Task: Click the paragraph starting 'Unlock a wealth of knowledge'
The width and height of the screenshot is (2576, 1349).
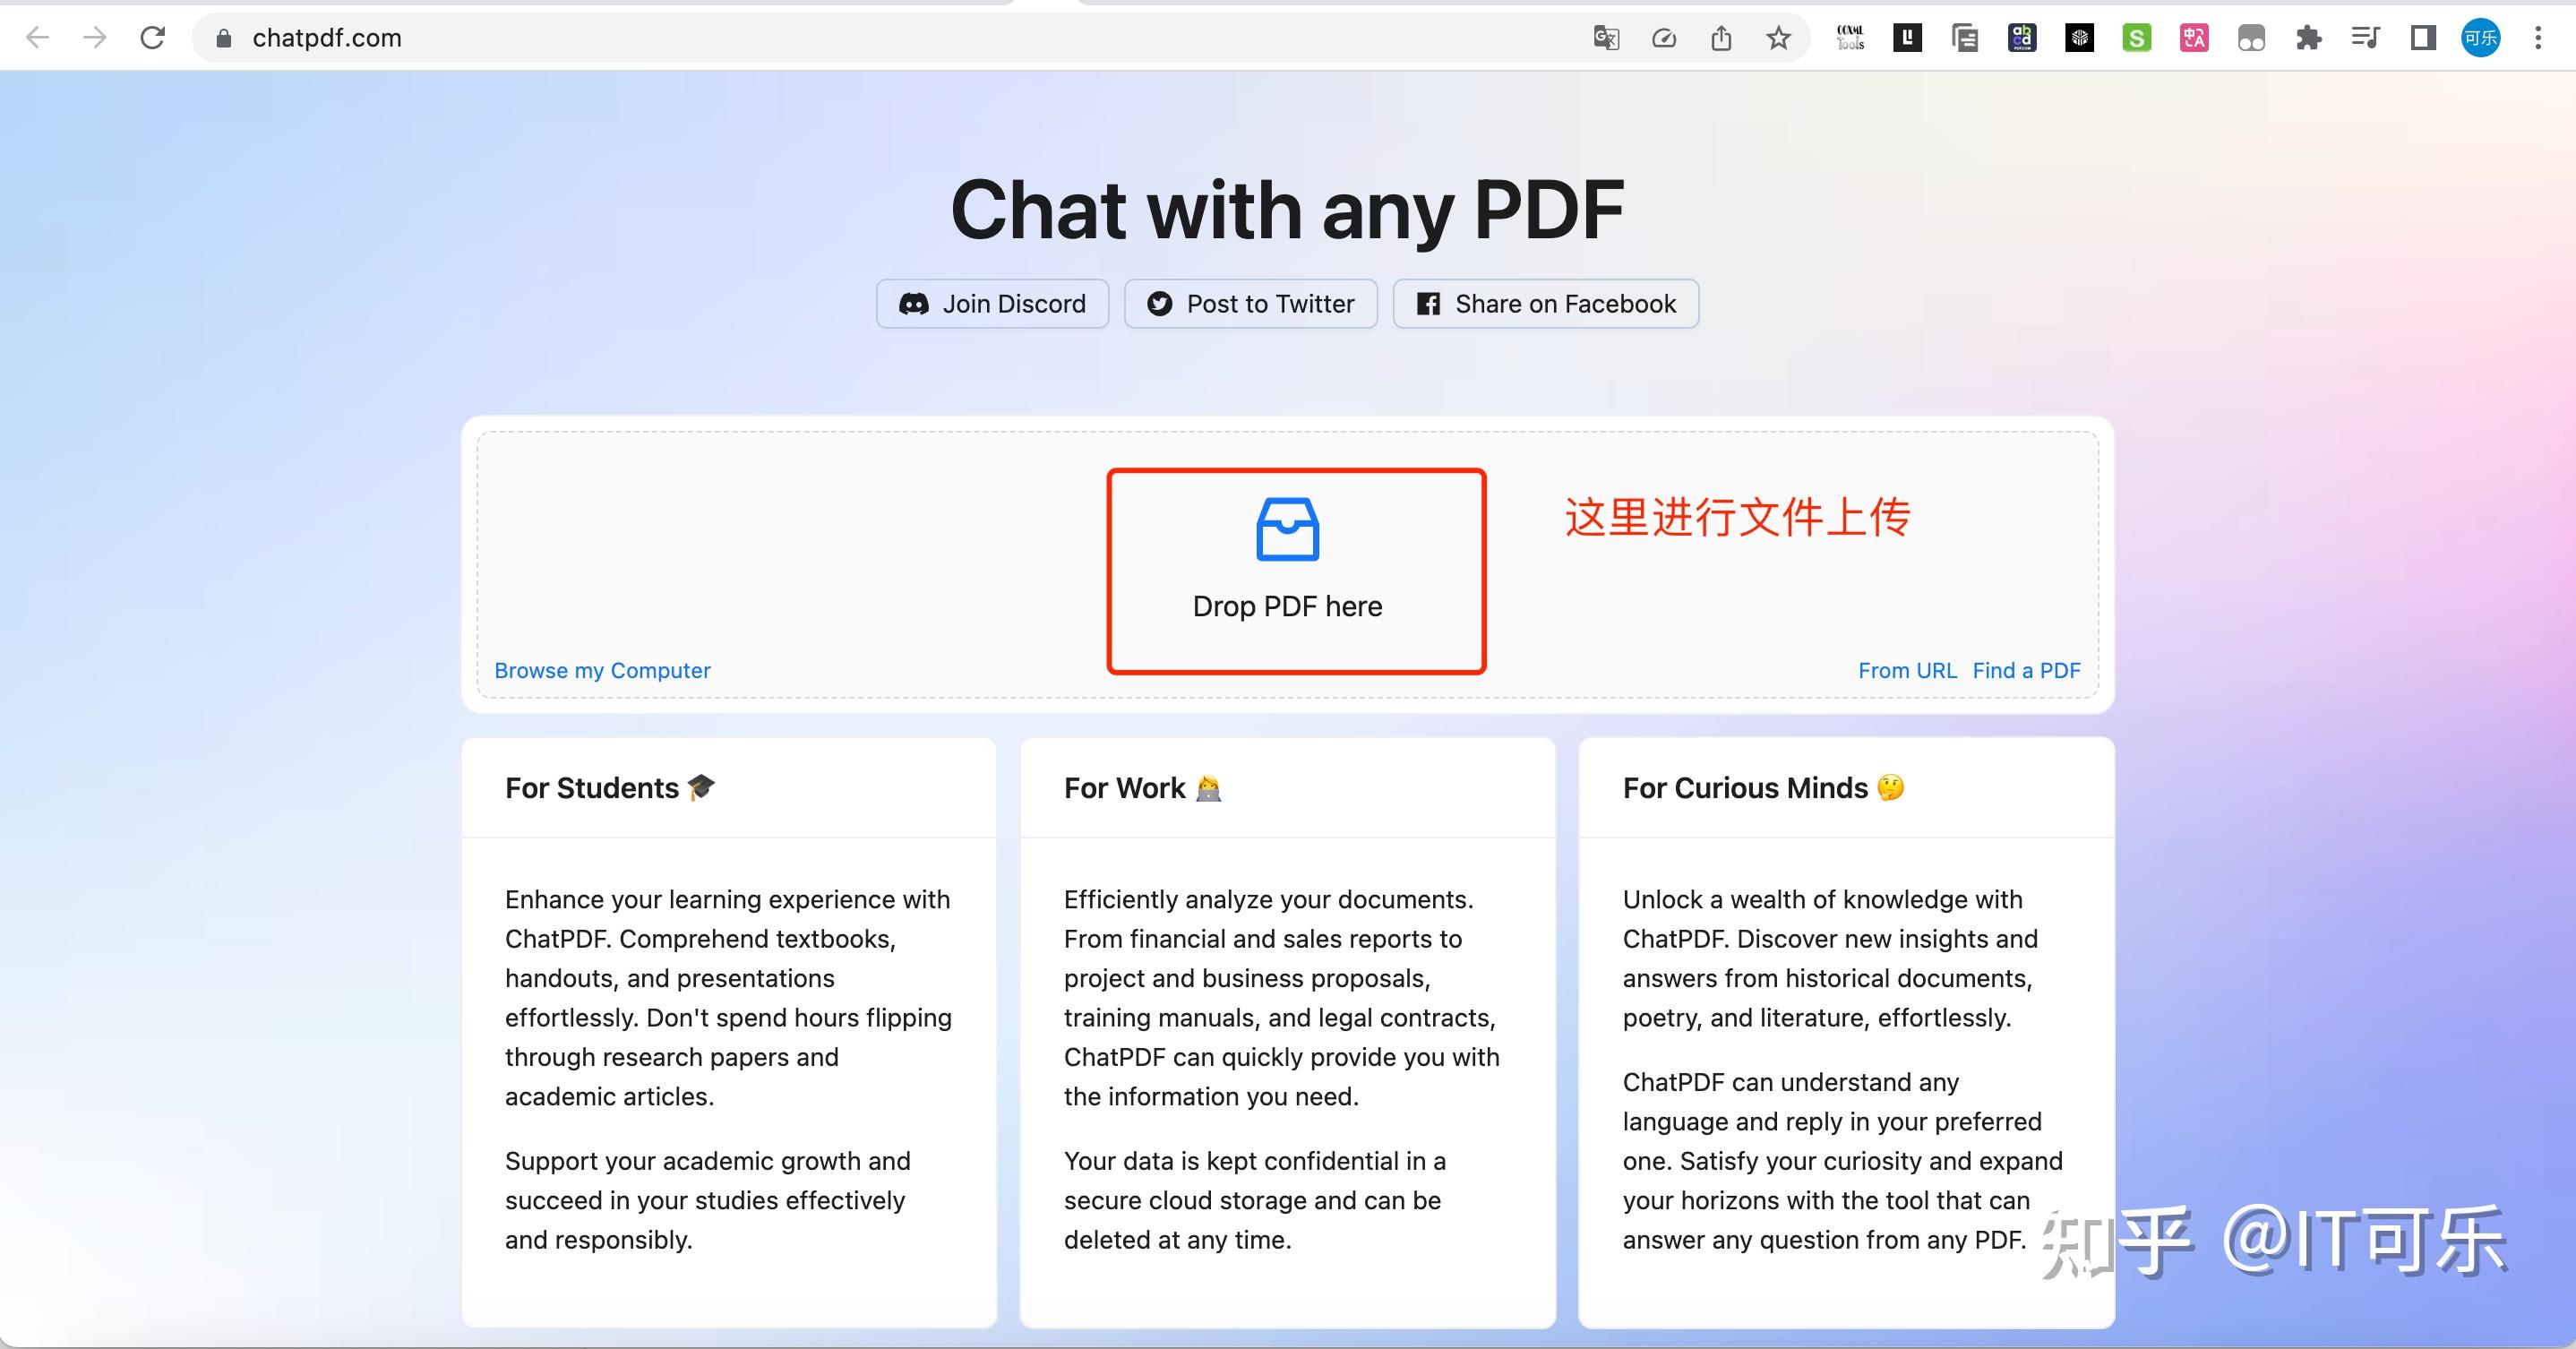Action: (x=1830, y=958)
